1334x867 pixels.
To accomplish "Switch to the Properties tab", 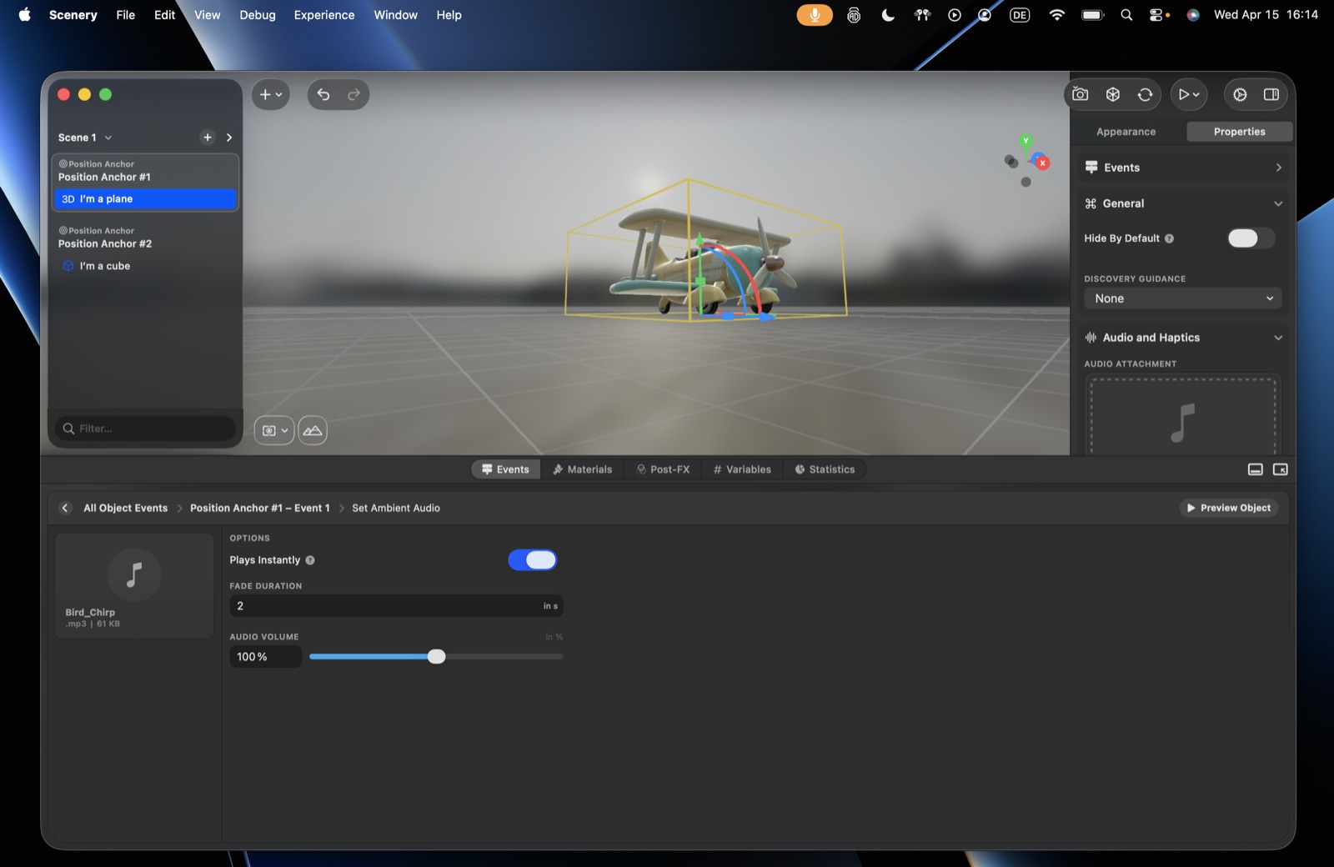I will click(x=1239, y=132).
